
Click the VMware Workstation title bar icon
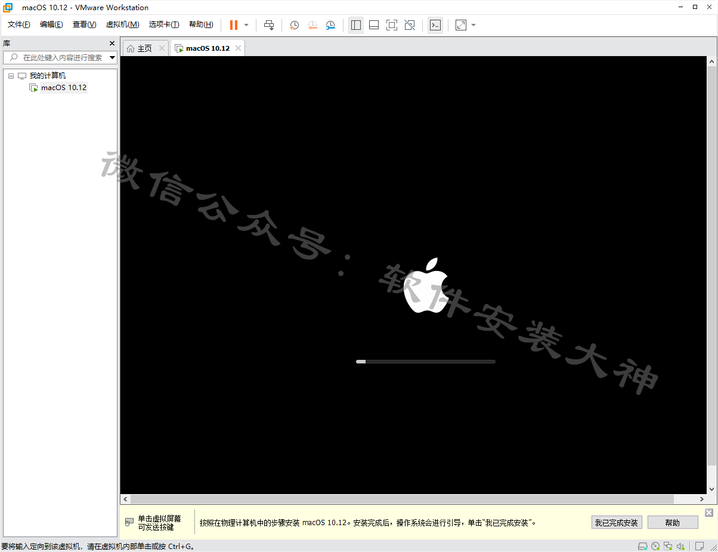pyautogui.click(x=8, y=7)
